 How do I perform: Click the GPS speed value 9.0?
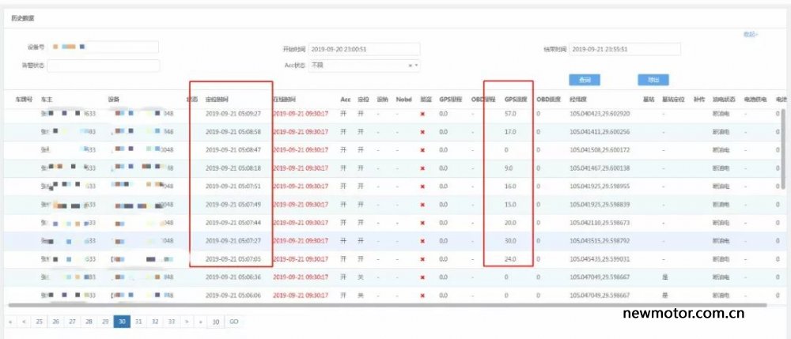(x=509, y=168)
